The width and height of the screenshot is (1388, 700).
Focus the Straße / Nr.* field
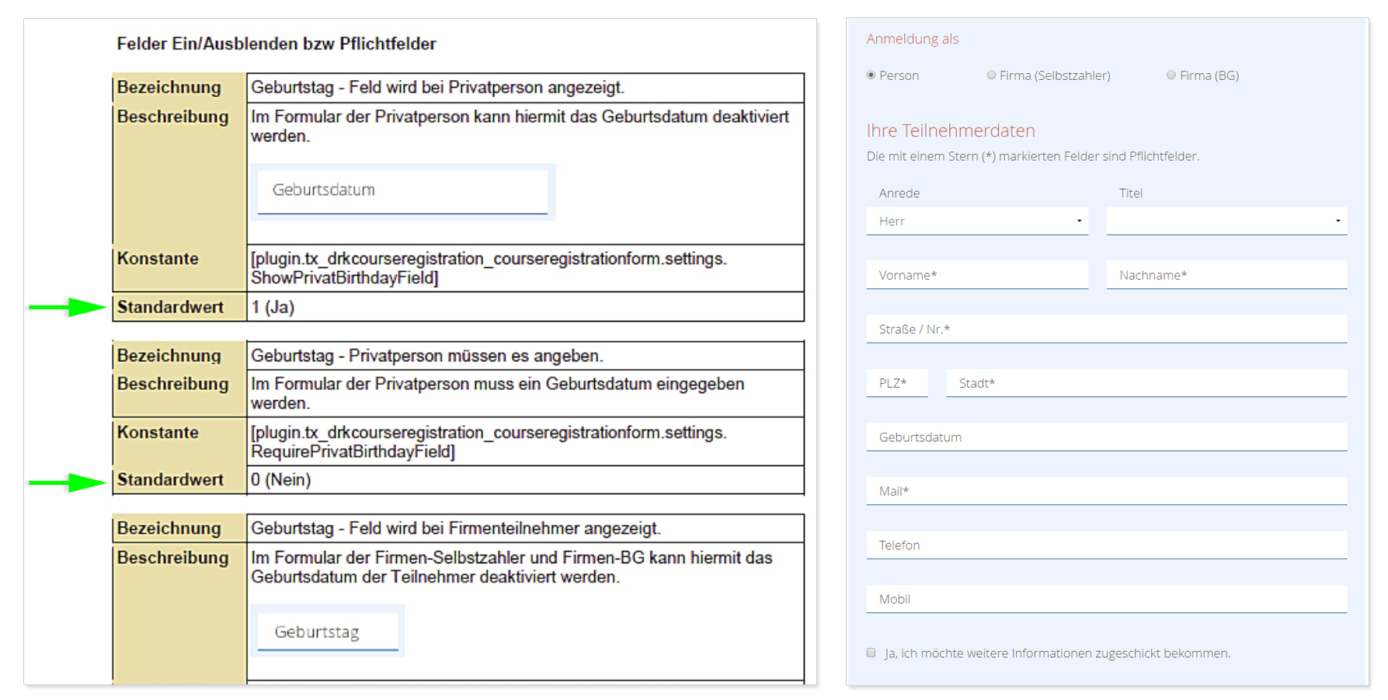click(x=1107, y=329)
